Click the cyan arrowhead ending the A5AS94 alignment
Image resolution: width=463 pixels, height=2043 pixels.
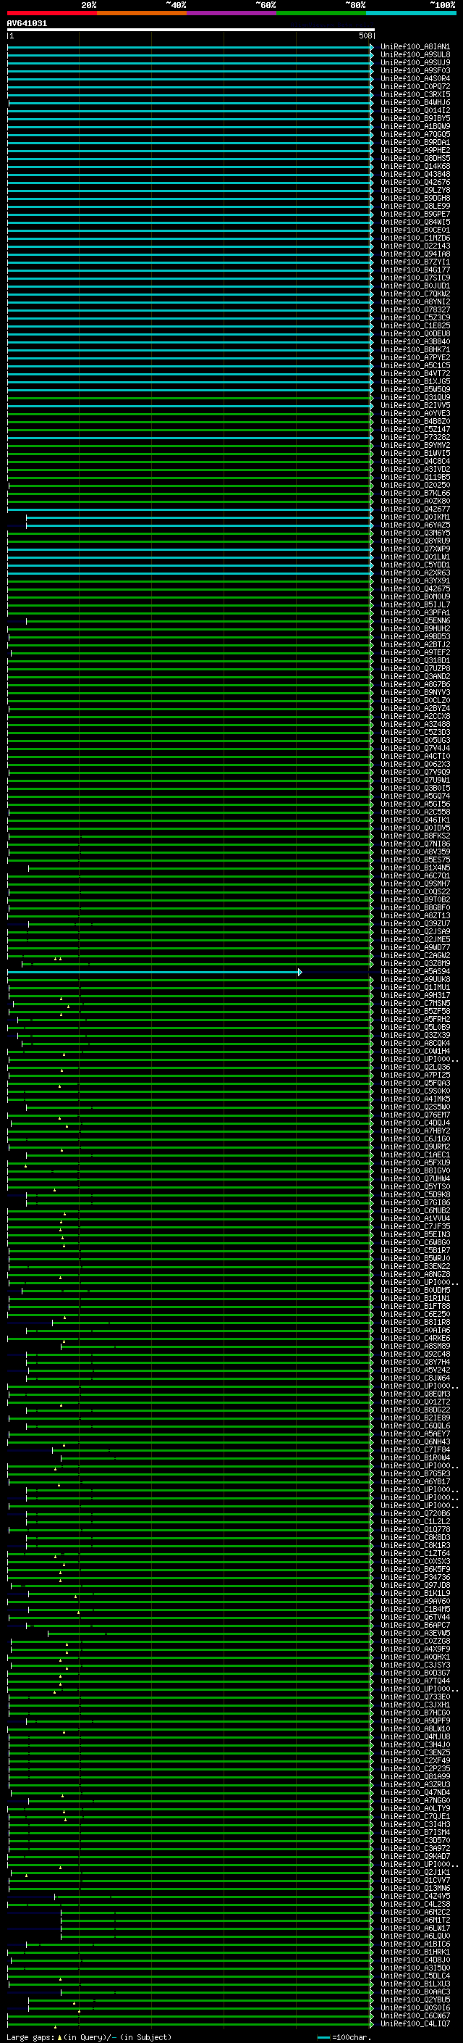pyautogui.click(x=300, y=972)
